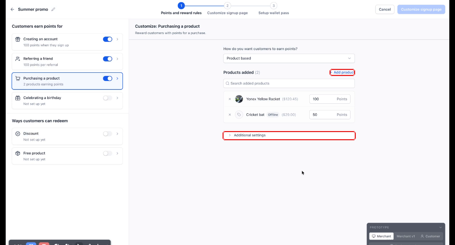Click the Add product link
This screenshot has width=455, height=245.
click(342, 72)
